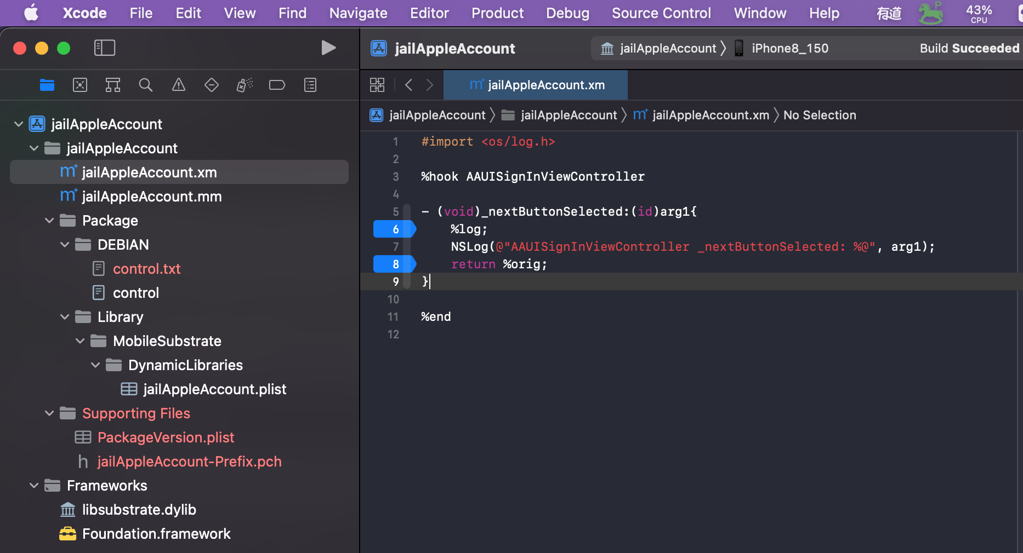Open the Xcode menu
Image resolution: width=1023 pixels, height=553 pixels.
85,13
